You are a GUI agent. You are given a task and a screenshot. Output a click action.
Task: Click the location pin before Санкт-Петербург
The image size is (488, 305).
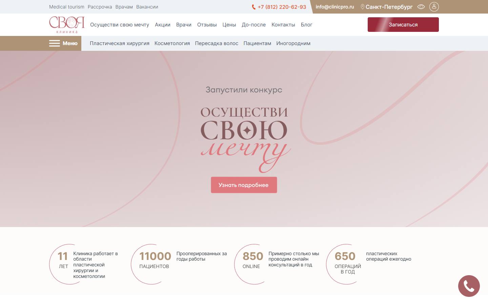click(x=362, y=7)
